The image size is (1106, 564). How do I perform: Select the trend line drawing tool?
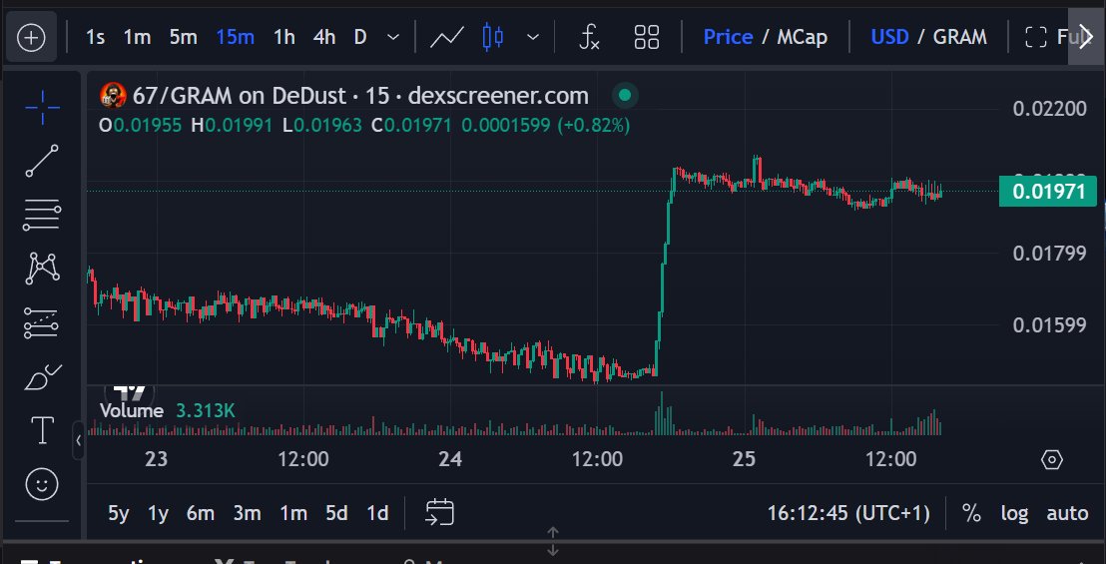click(x=42, y=161)
